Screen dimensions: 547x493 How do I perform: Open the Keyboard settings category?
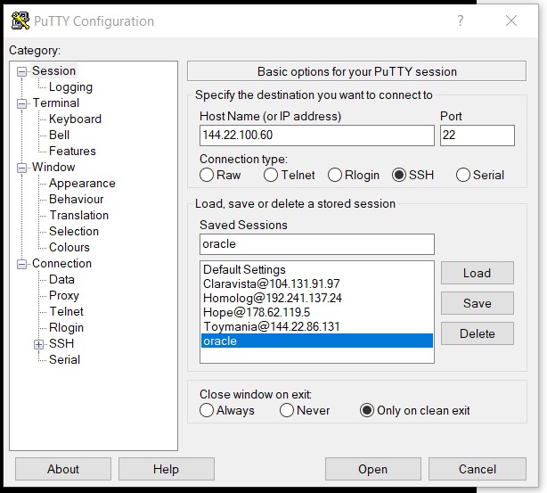coord(75,119)
